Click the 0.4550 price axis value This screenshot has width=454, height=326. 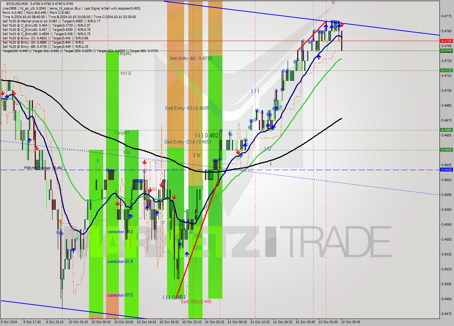point(446,239)
